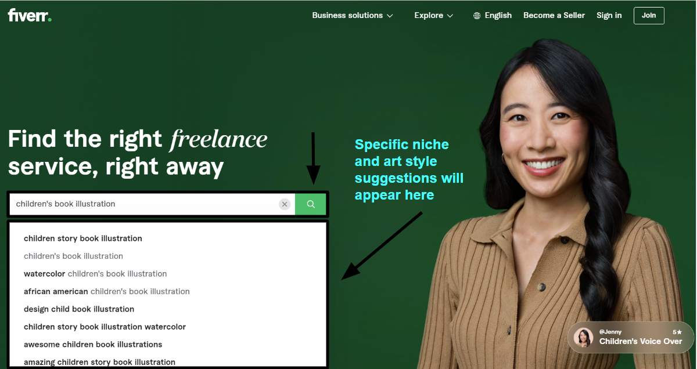Image resolution: width=697 pixels, height=369 pixels.
Task: Click the Fiverr logo
Action: (x=30, y=15)
